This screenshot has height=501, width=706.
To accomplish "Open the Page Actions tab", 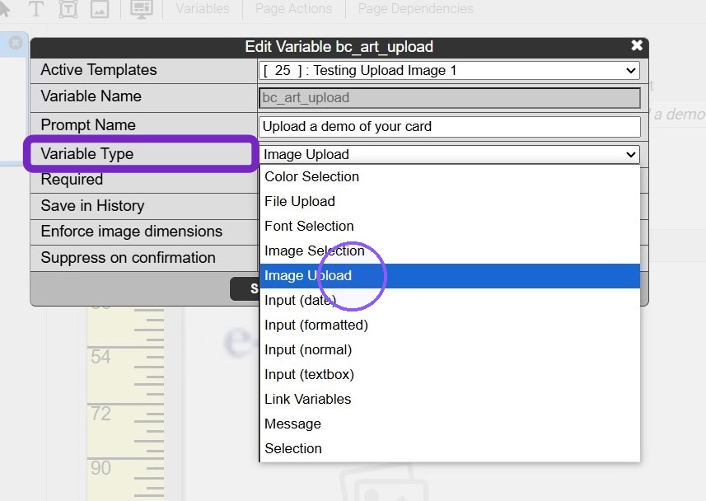I will 293,8.
